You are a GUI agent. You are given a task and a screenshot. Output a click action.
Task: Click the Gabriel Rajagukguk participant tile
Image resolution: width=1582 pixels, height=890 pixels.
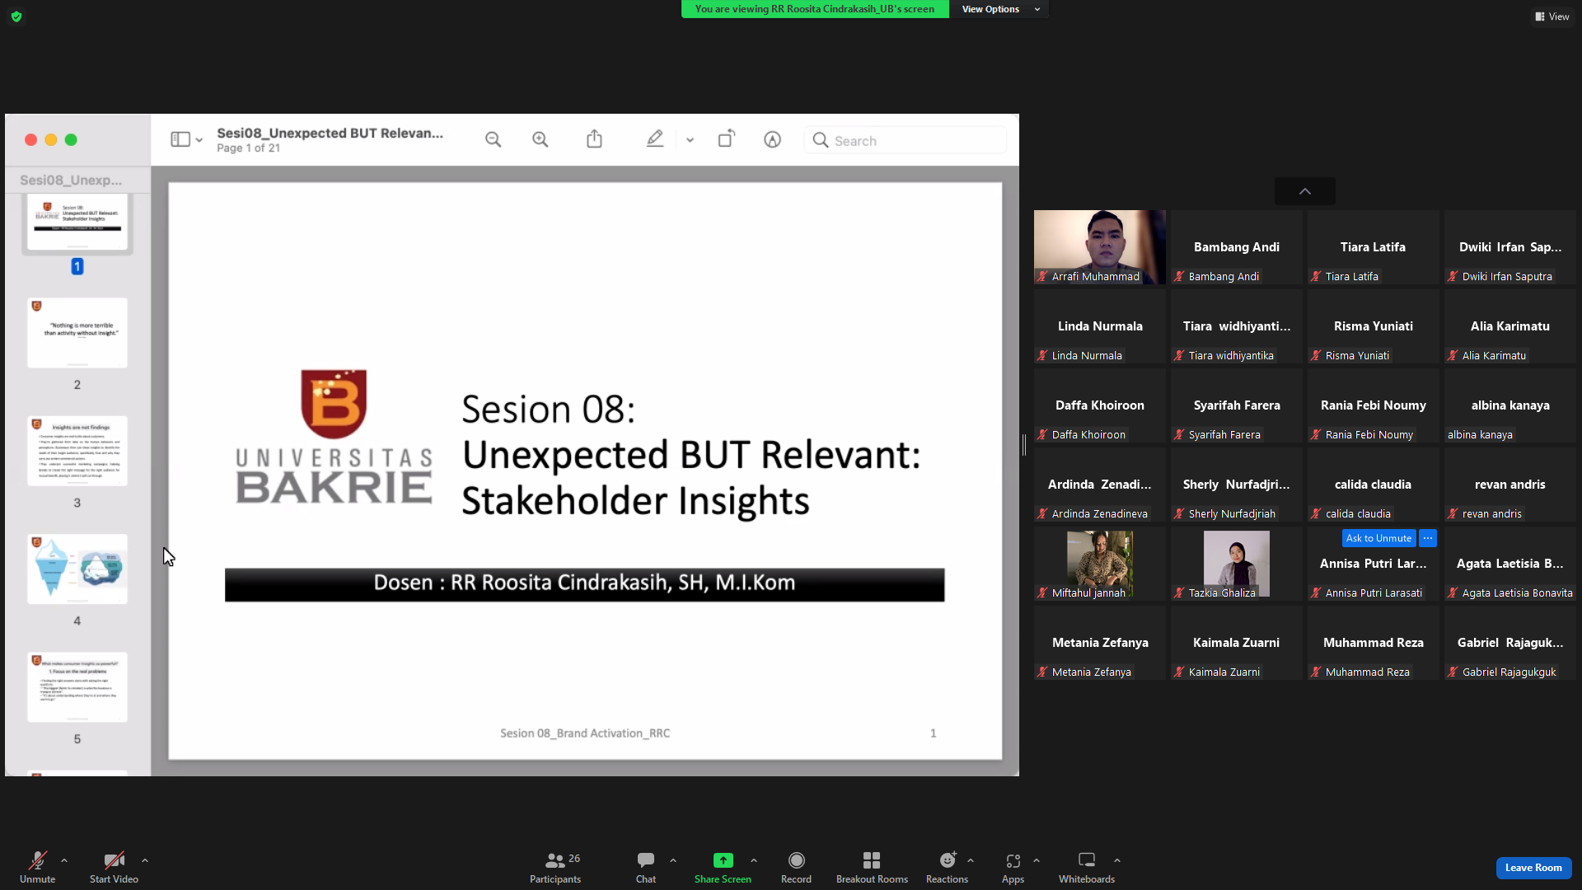click(x=1510, y=643)
